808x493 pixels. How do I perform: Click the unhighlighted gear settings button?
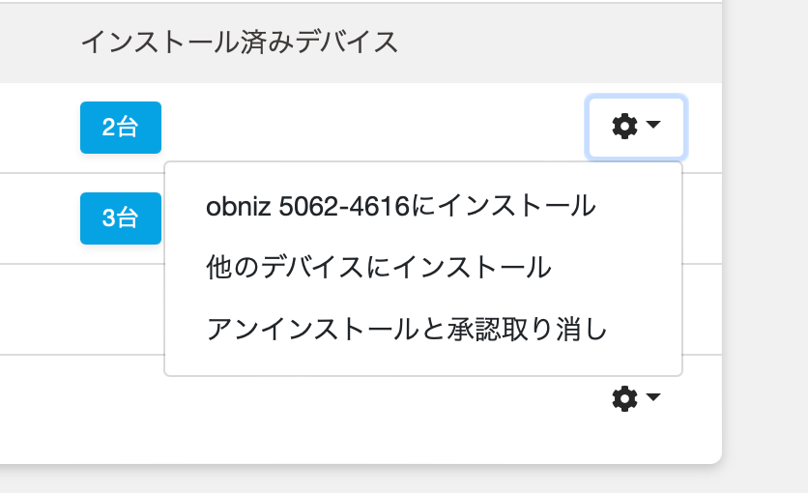(x=636, y=398)
